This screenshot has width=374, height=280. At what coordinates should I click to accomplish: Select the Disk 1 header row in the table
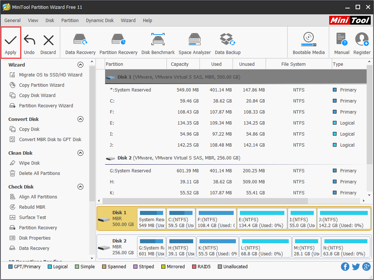point(235,77)
